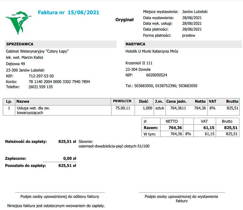Viewport: 243px width, 210px height.
Task: Click the Zapłacono amount 0,00 zł
Action: tap(69, 158)
